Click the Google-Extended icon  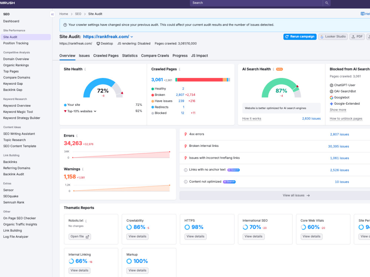click(331, 104)
